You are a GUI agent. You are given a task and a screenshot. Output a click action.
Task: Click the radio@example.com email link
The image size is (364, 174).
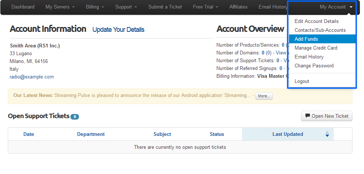(x=32, y=77)
